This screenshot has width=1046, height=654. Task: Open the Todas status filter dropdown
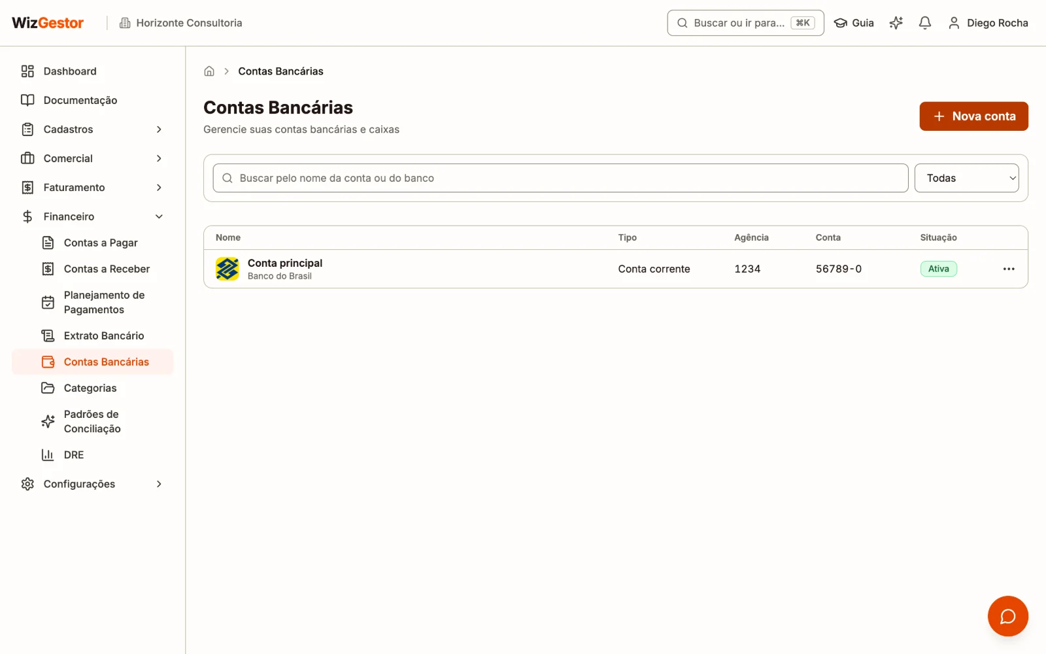pyautogui.click(x=966, y=178)
